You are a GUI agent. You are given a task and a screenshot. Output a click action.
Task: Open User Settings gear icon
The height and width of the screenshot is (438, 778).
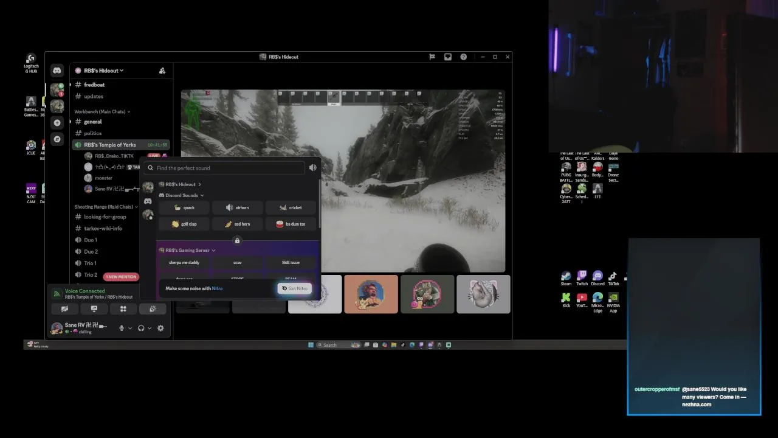coord(160,328)
